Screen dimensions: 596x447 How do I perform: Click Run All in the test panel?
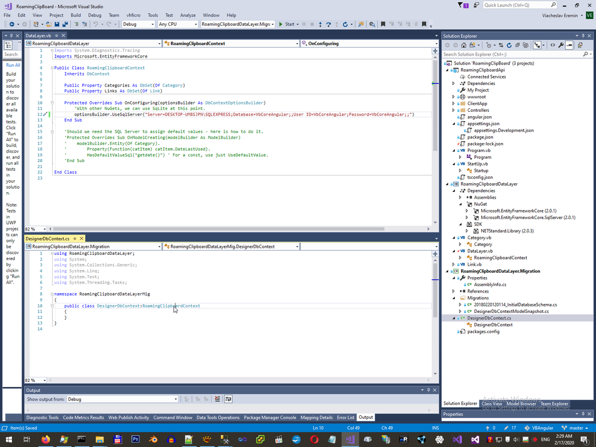tap(13, 65)
